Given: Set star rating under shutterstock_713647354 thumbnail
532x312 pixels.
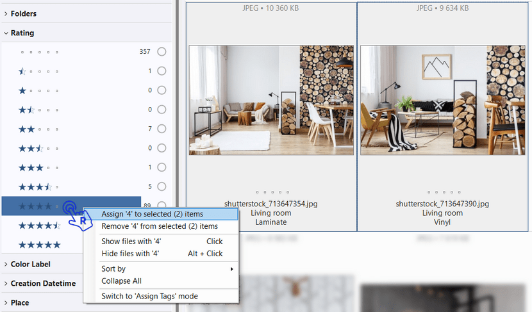Looking at the screenshot, I should [271, 192].
